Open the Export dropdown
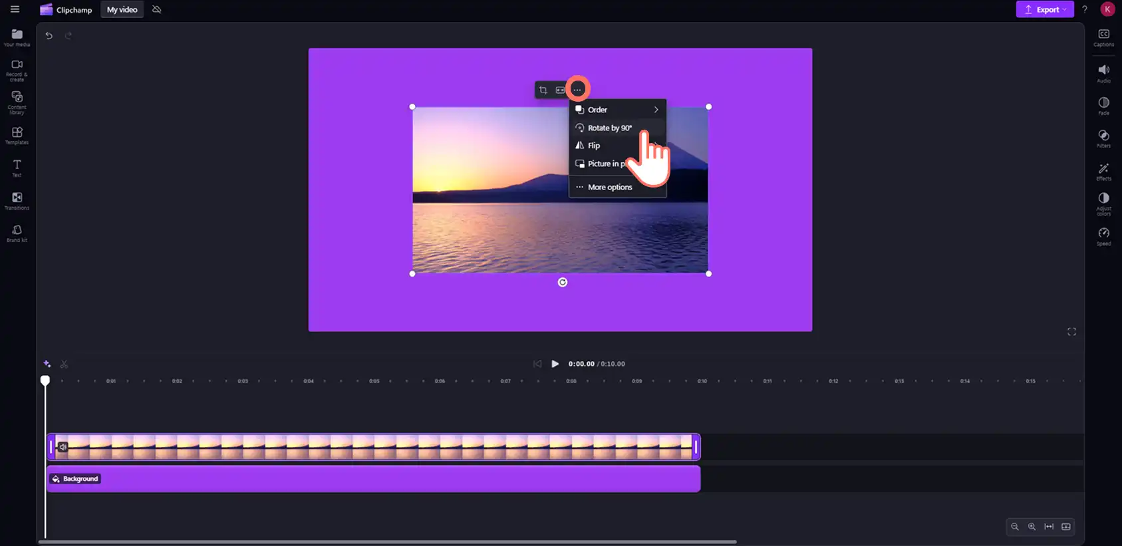1122x546 pixels. pyautogui.click(x=1045, y=9)
